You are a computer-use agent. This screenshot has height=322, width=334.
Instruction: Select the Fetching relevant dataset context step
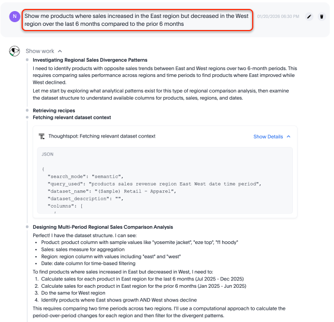[x=72, y=118]
